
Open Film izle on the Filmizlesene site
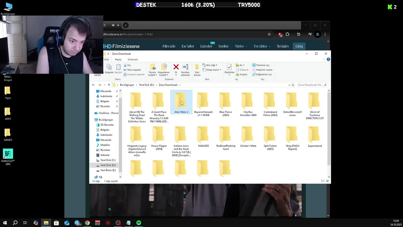(169, 46)
